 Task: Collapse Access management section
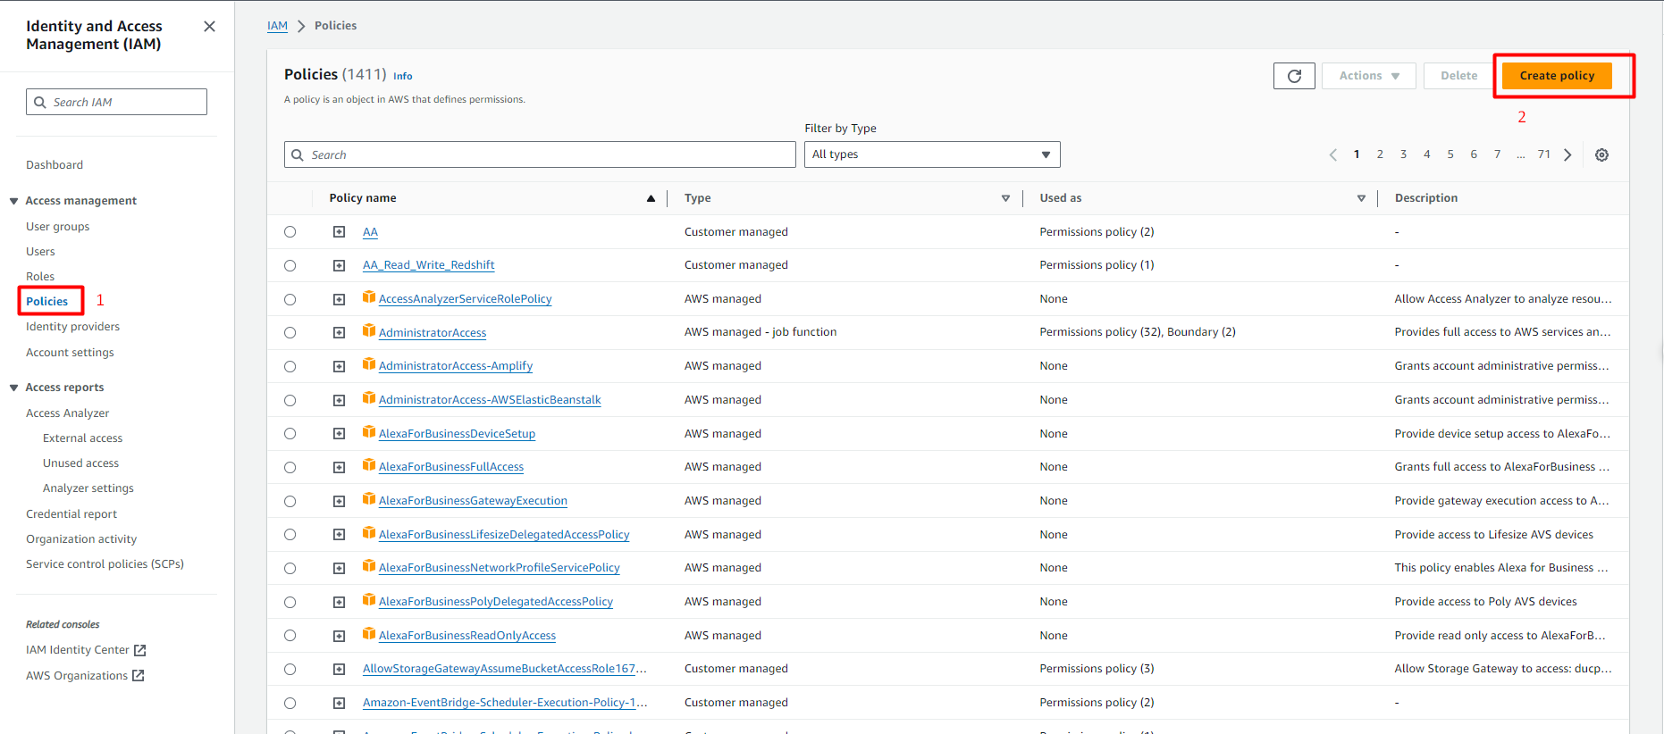pyautogui.click(x=13, y=201)
